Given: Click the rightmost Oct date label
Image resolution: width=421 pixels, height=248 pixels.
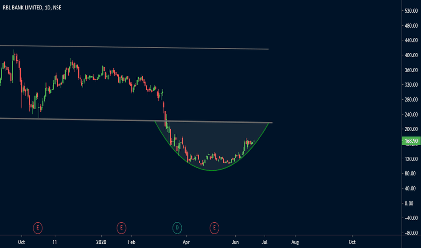Looking at the screenshot, I should click(x=352, y=242).
